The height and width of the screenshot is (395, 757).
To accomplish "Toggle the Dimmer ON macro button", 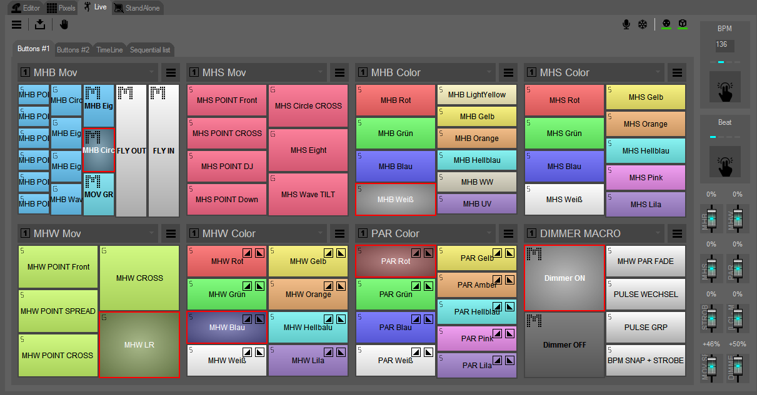I will point(564,278).
